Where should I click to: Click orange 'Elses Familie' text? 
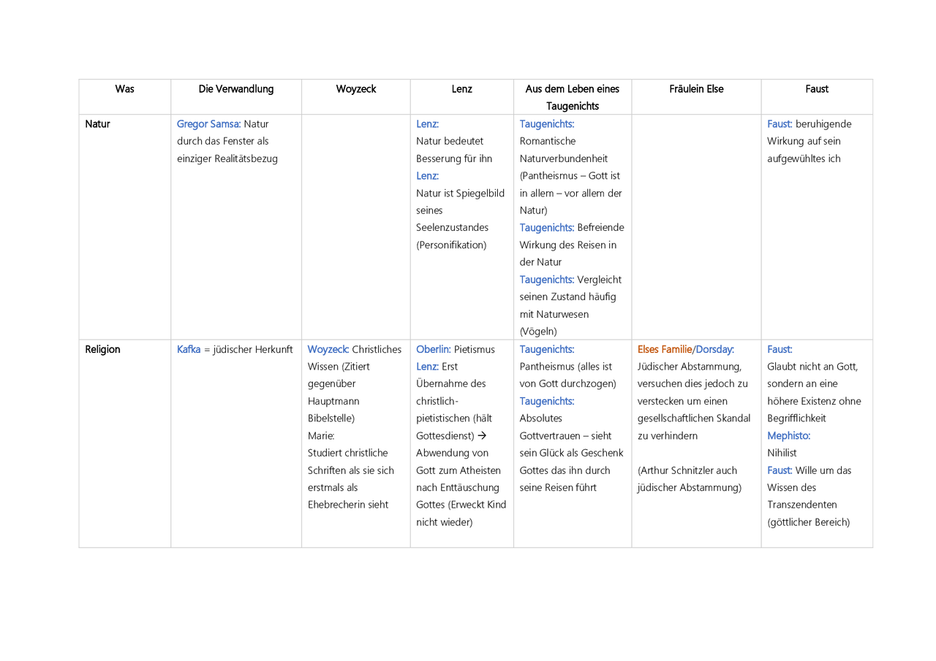pos(665,349)
